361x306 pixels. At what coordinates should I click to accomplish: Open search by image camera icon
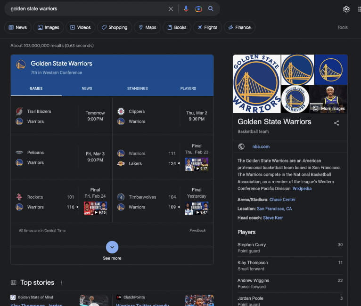(198, 9)
